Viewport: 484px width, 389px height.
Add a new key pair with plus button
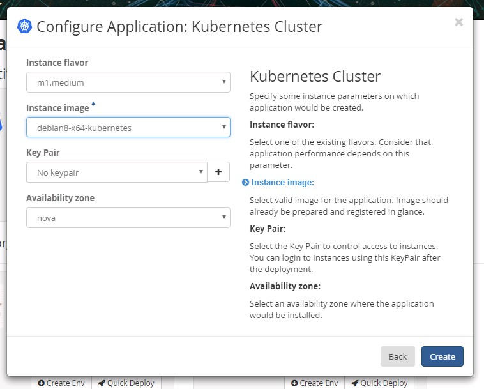point(218,172)
